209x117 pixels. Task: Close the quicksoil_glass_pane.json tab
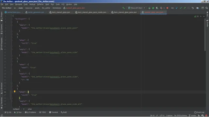[165, 12]
